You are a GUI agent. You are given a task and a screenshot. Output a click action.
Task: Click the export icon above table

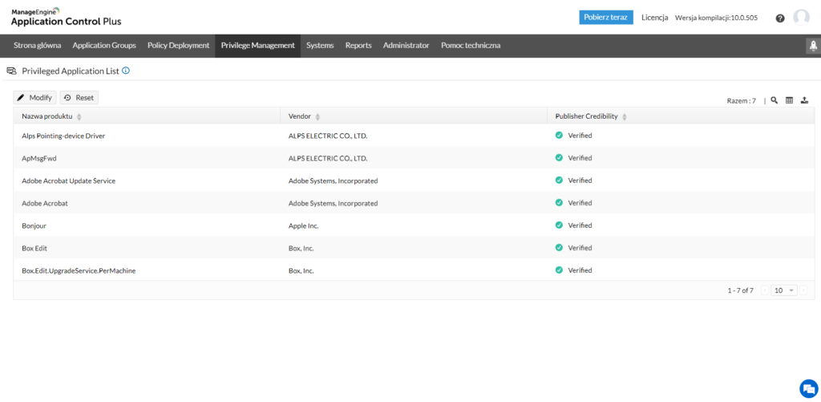tap(804, 100)
